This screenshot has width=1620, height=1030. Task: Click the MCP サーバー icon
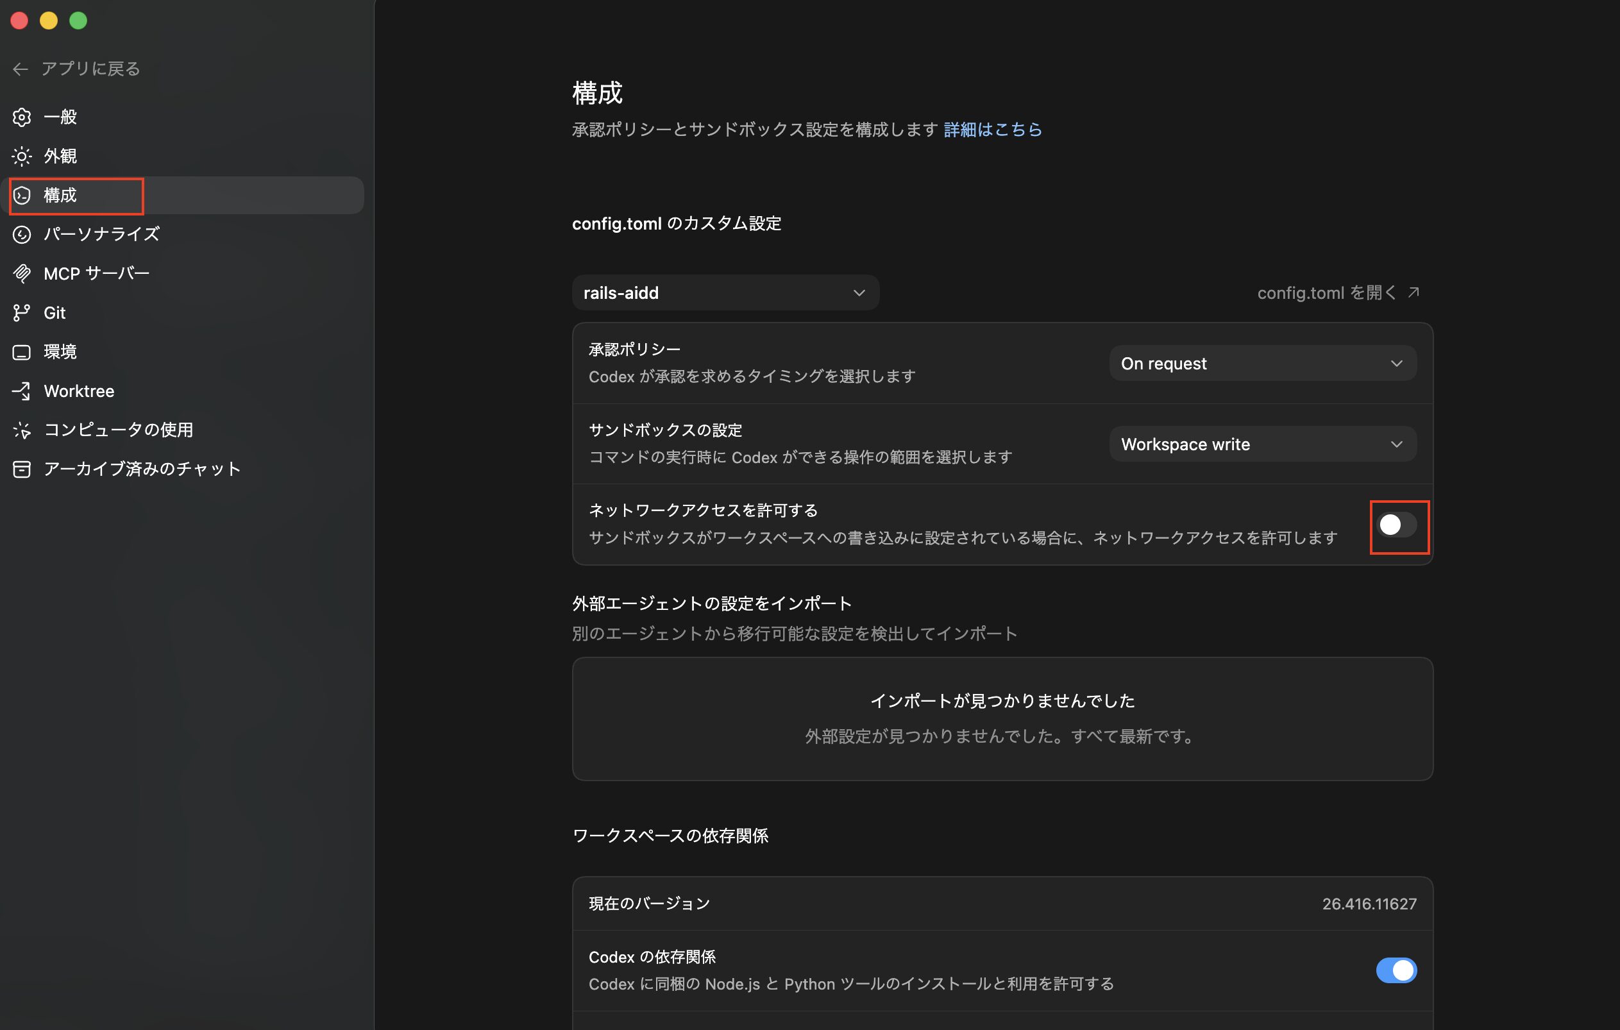[x=22, y=273]
